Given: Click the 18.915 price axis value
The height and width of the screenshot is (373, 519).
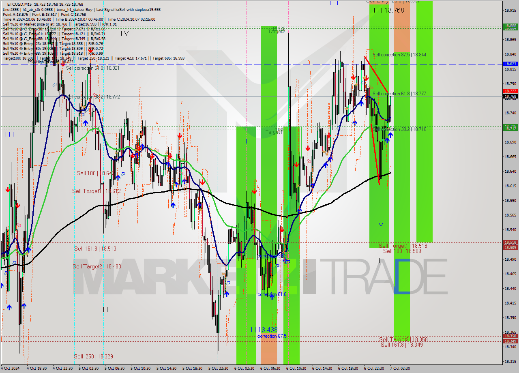Looking at the screenshot, I should click(510, 11).
